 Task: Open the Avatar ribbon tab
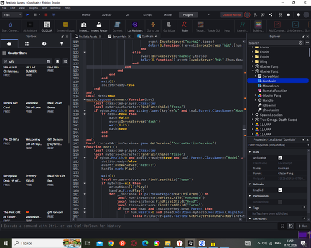pos(106,15)
